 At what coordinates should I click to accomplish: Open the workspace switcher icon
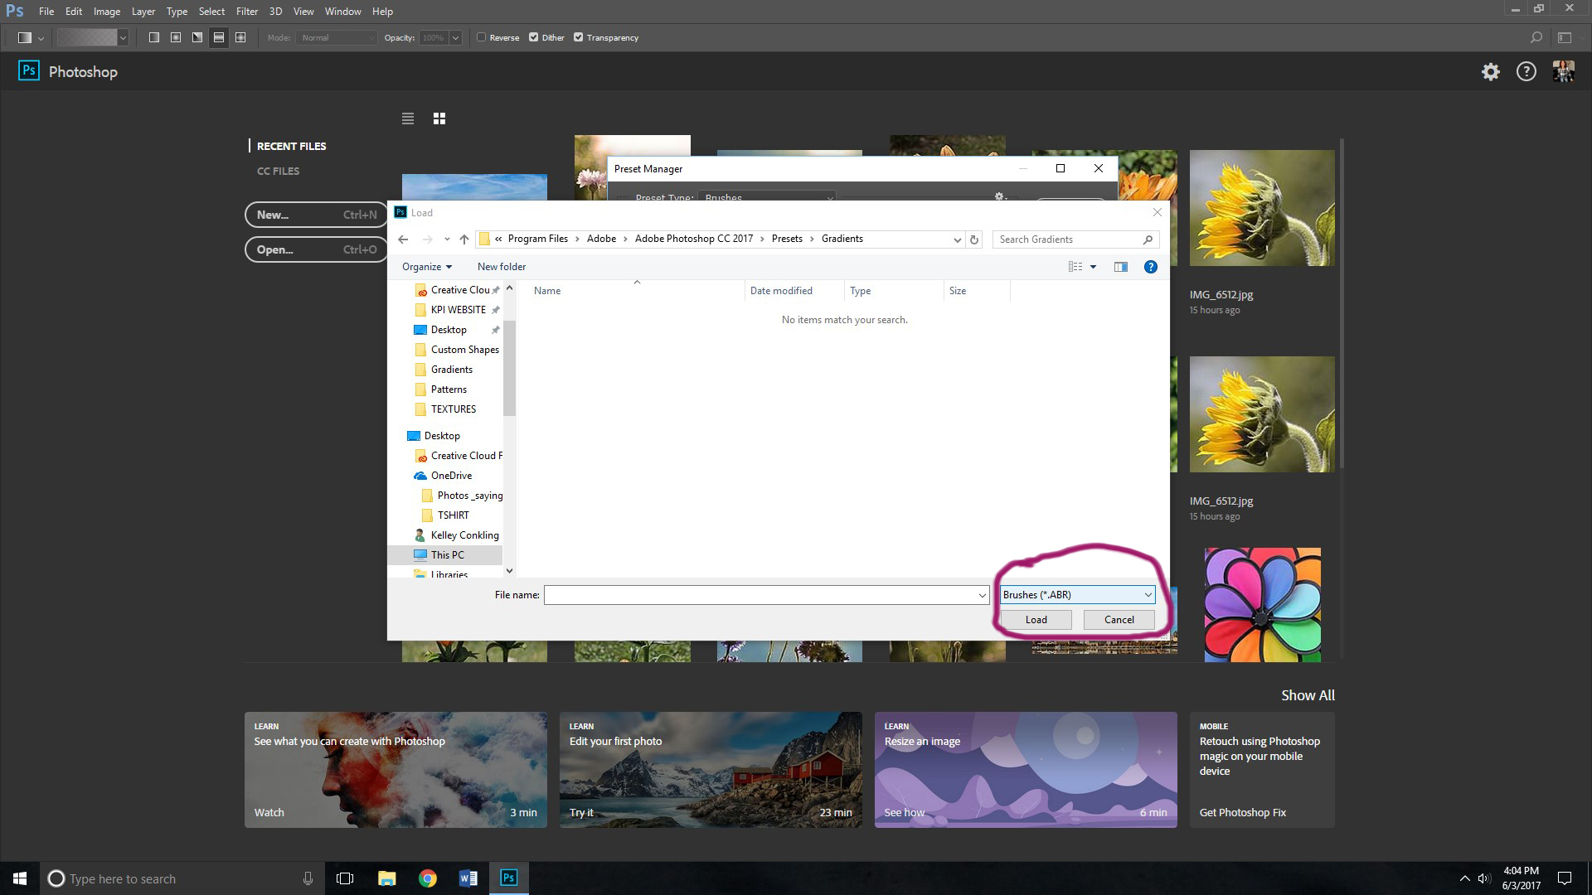(x=1565, y=37)
